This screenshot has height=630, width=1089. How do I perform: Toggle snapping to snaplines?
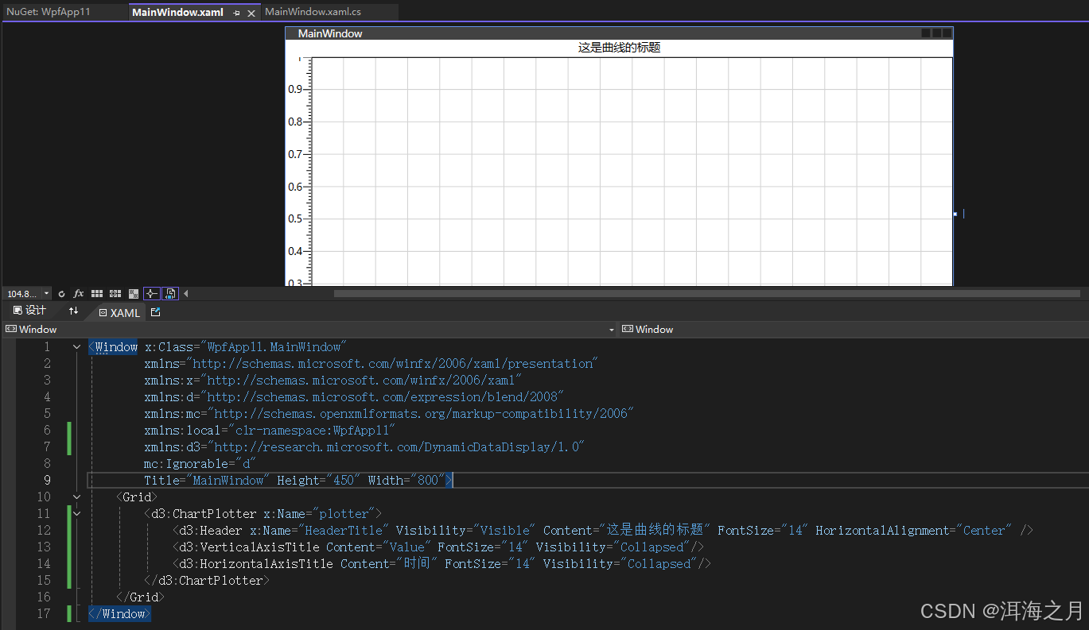(151, 294)
